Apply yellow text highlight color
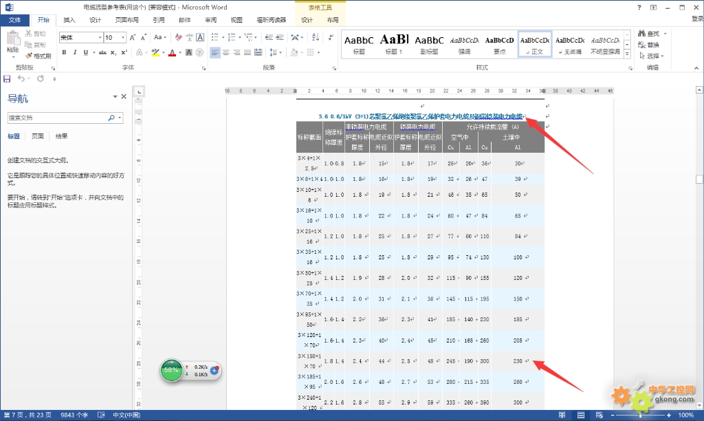The width and height of the screenshot is (704, 421). click(155, 53)
